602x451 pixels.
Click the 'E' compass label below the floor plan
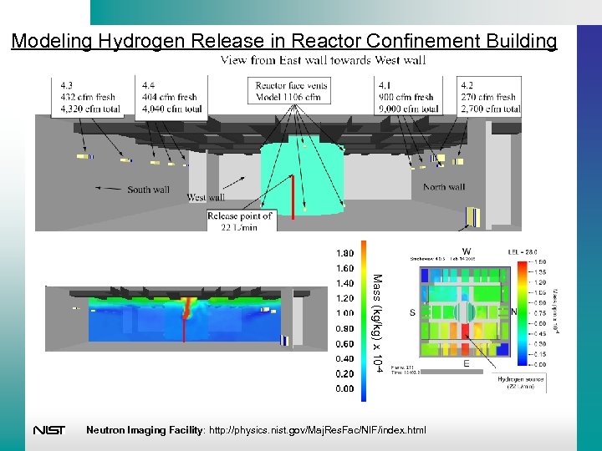tap(466, 363)
